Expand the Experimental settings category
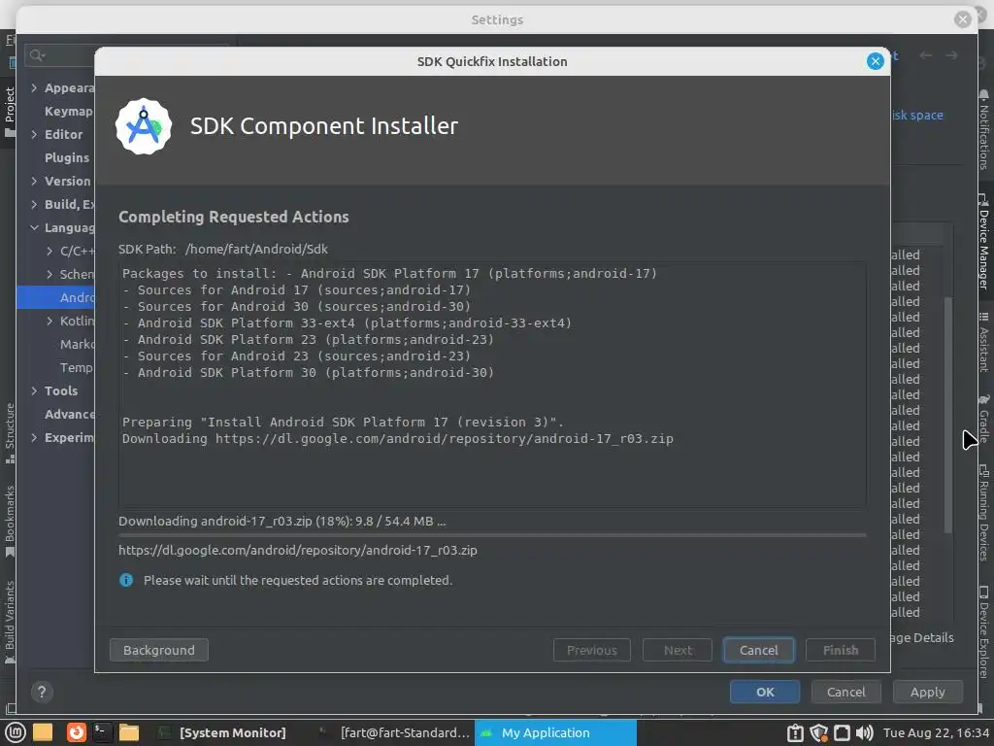 tap(34, 438)
